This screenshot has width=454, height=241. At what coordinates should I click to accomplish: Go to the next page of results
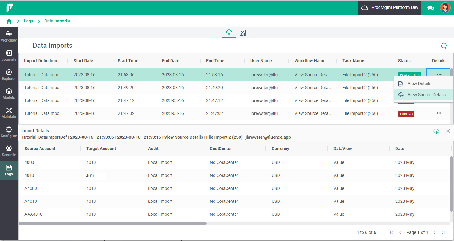click(435, 233)
